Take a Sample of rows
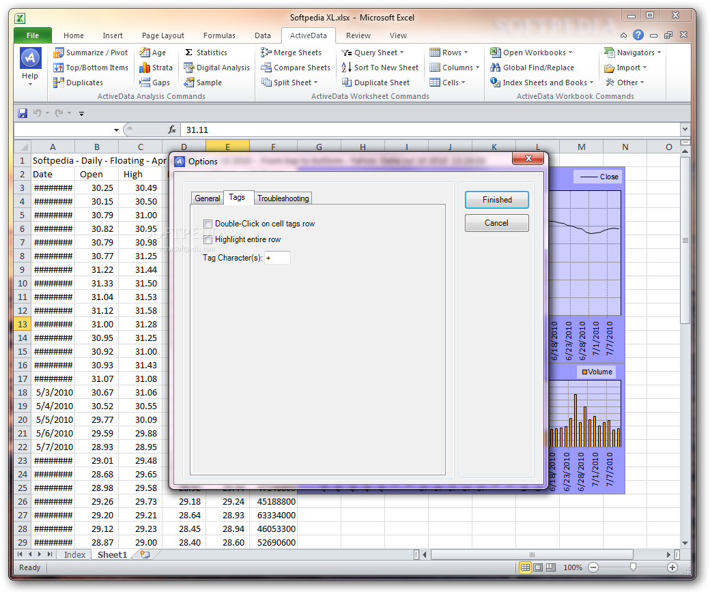Viewport: 710px width, 594px height. (203, 83)
